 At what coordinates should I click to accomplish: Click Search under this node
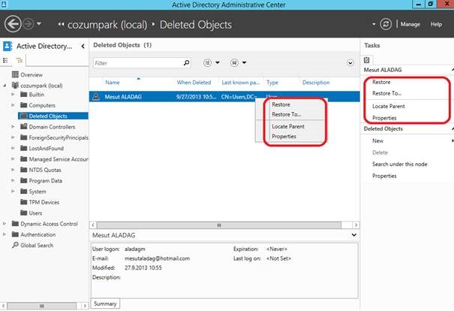click(399, 164)
